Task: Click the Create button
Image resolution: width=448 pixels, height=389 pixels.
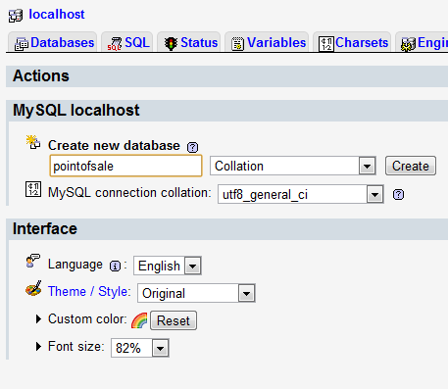Action: coord(411,166)
